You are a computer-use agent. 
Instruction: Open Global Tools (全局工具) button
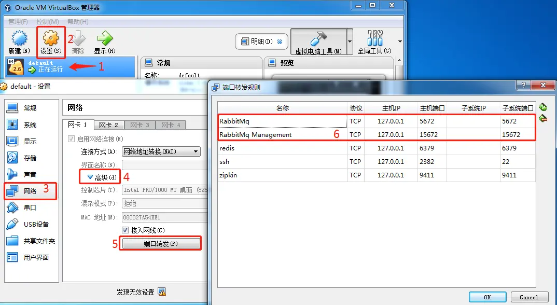click(375, 42)
